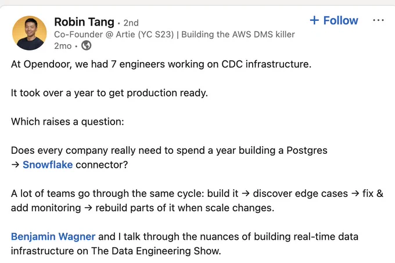Open the post's three-dot options menu
The image size is (395, 263).
click(x=378, y=20)
